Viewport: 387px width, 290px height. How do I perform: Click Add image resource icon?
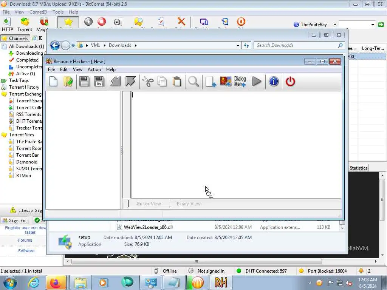tap(226, 82)
